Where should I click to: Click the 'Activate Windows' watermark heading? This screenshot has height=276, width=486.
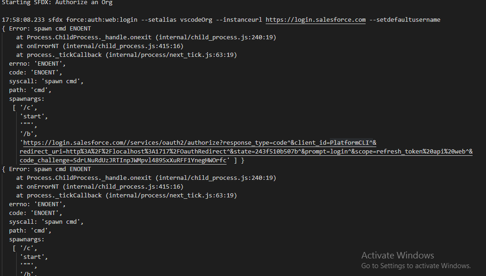[398, 255]
